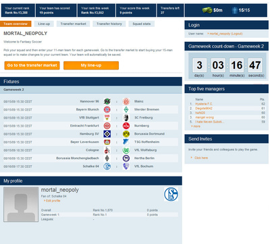Open the Transfer history tab
This screenshot has height=244, width=270.
click(109, 24)
